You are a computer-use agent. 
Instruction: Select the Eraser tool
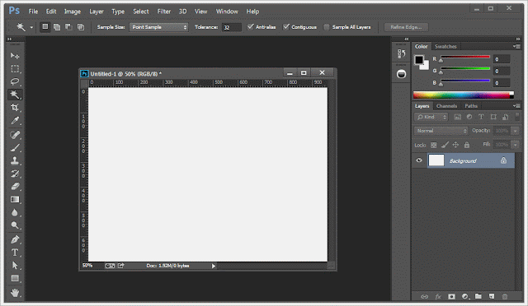15,187
